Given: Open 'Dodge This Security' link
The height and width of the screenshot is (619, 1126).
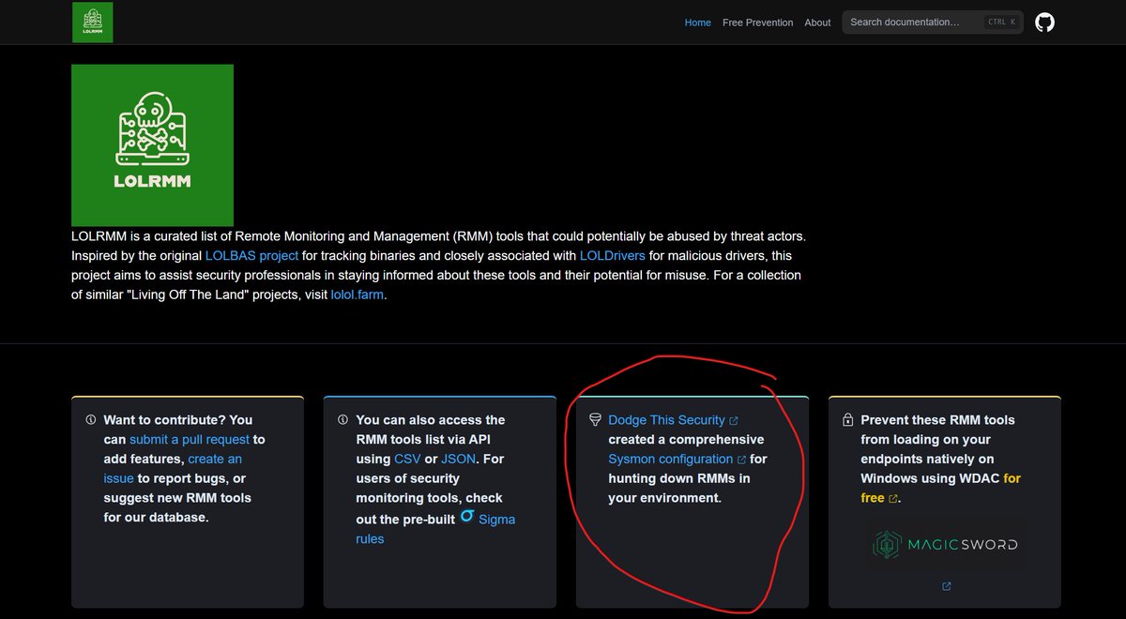Looking at the screenshot, I should coord(669,419).
